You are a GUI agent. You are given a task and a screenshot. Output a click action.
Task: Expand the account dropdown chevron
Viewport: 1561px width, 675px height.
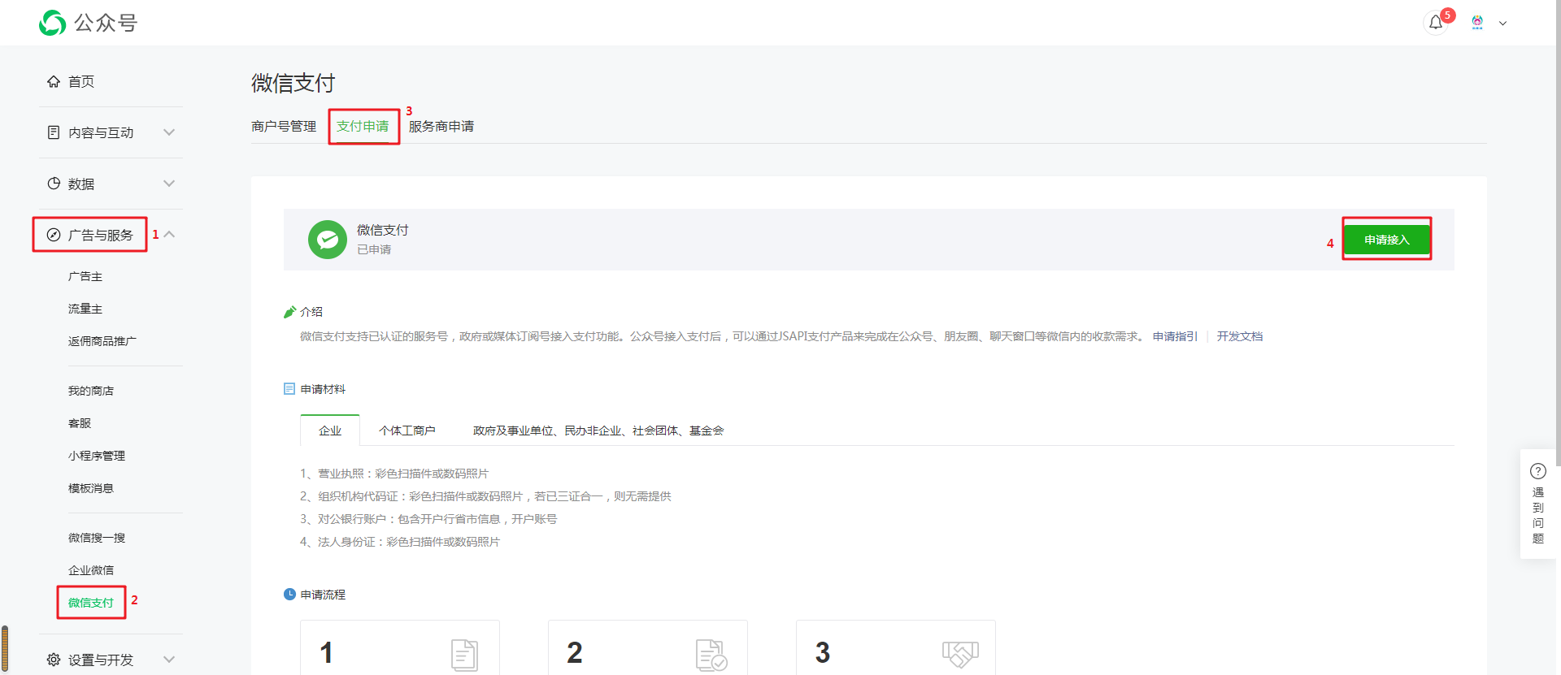(1503, 24)
